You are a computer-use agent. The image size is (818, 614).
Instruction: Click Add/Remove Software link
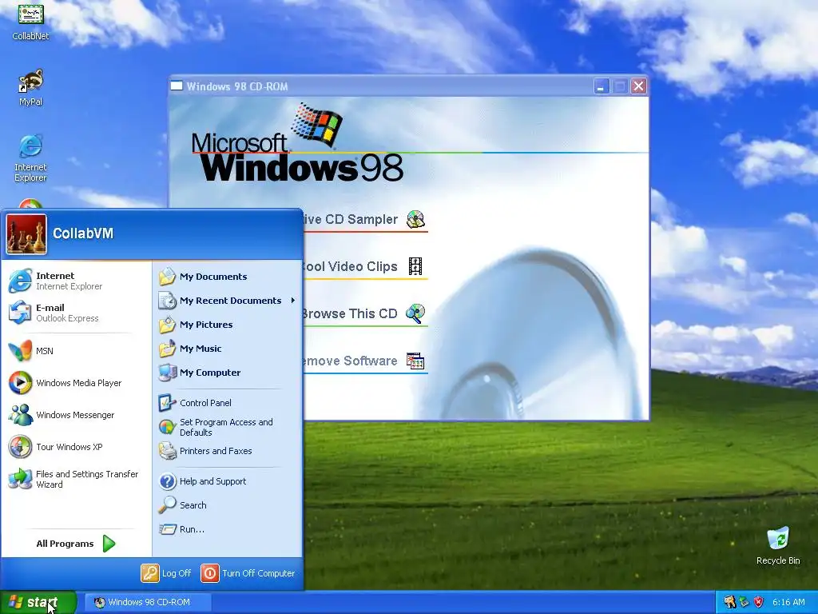[350, 361]
